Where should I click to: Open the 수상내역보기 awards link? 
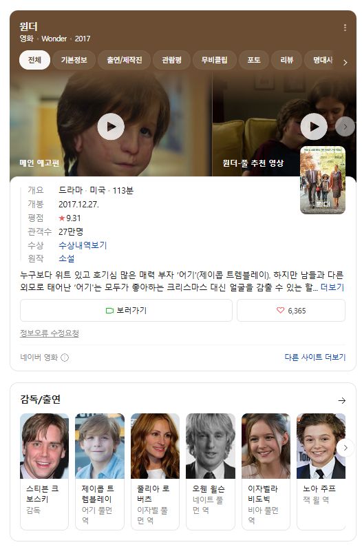83,245
